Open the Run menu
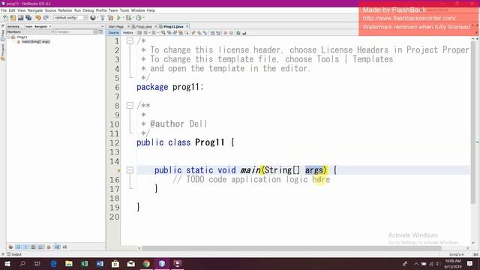The height and width of the screenshot is (270, 480). 77,10
